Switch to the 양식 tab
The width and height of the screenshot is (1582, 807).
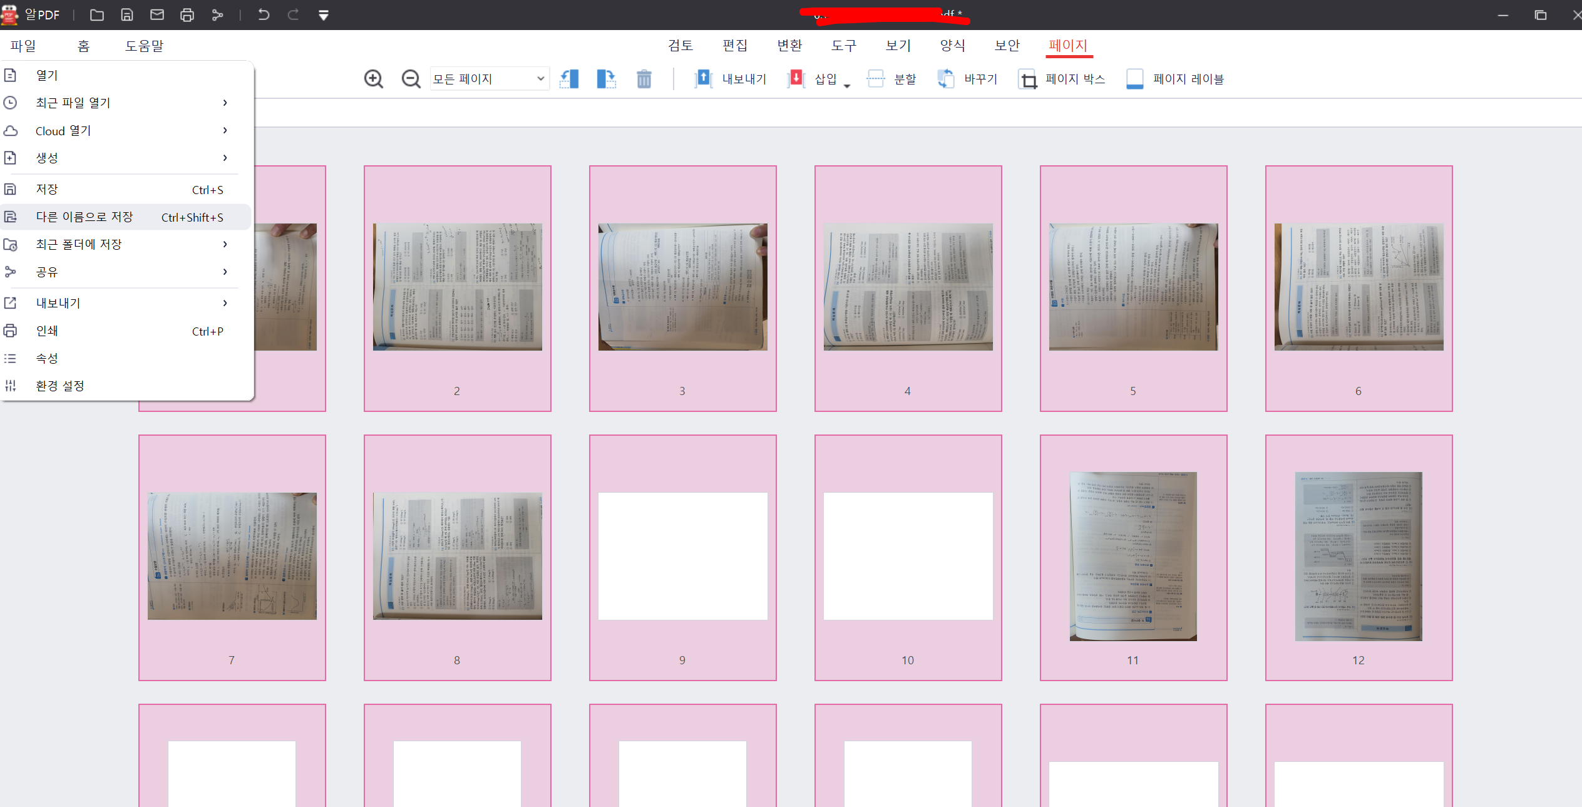tap(953, 45)
